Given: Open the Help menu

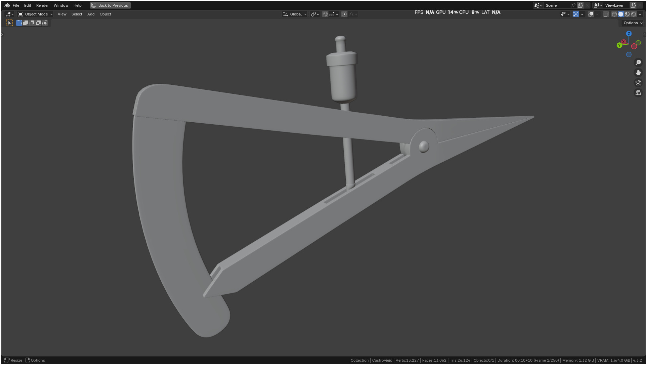Looking at the screenshot, I should 77,5.
